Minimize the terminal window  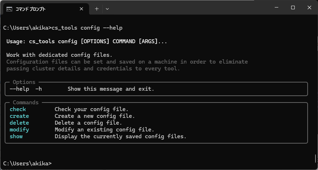[277, 7]
